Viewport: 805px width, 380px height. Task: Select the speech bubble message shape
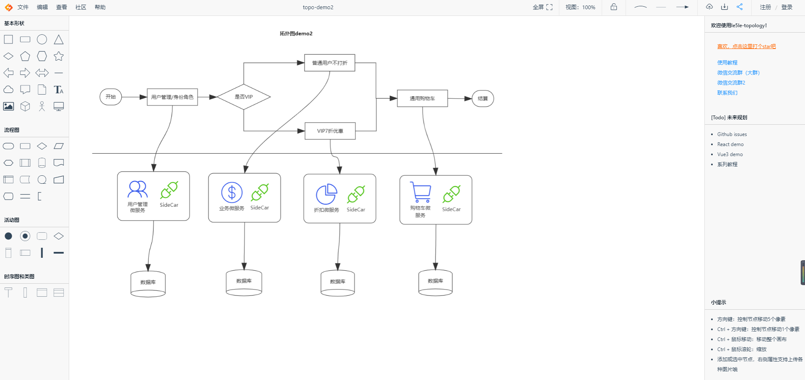[25, 90]
